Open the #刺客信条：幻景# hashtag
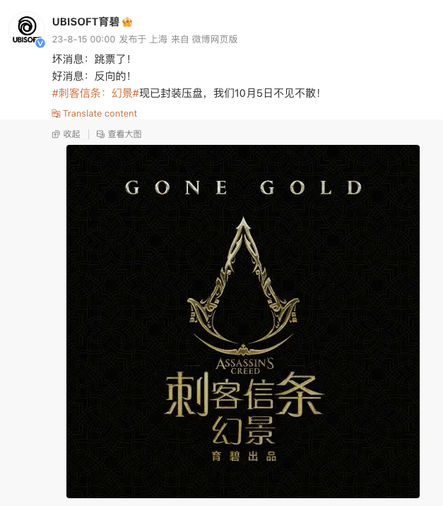The height and width of the screenshot is (506, 443). point(95,93)
